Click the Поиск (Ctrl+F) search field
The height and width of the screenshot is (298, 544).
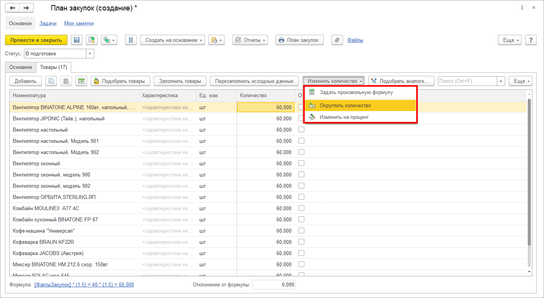point(467,81)
